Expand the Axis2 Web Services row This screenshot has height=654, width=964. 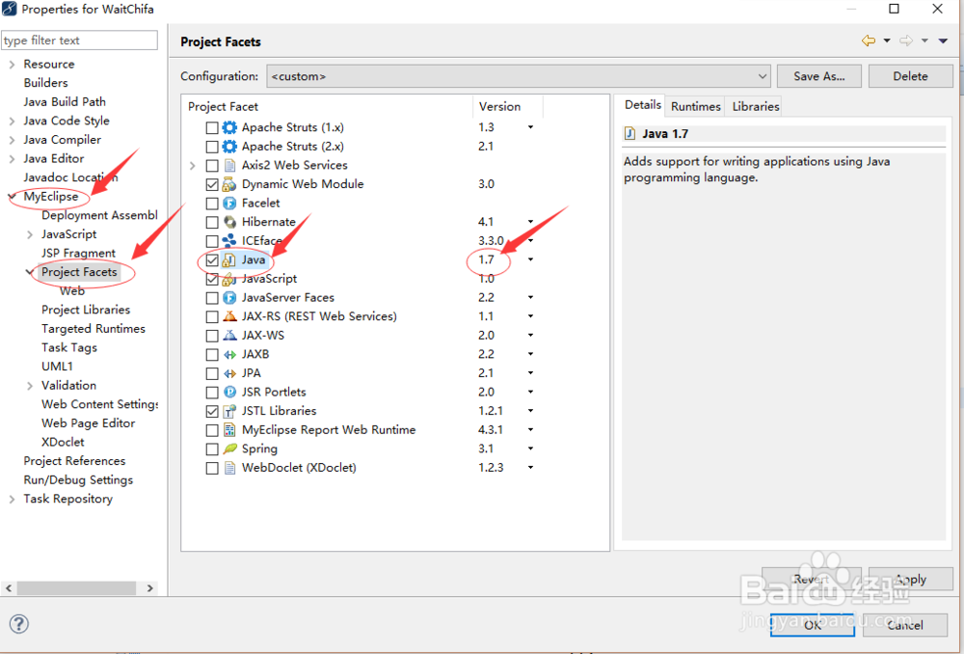pyautogui.click(x=193, y=166)
